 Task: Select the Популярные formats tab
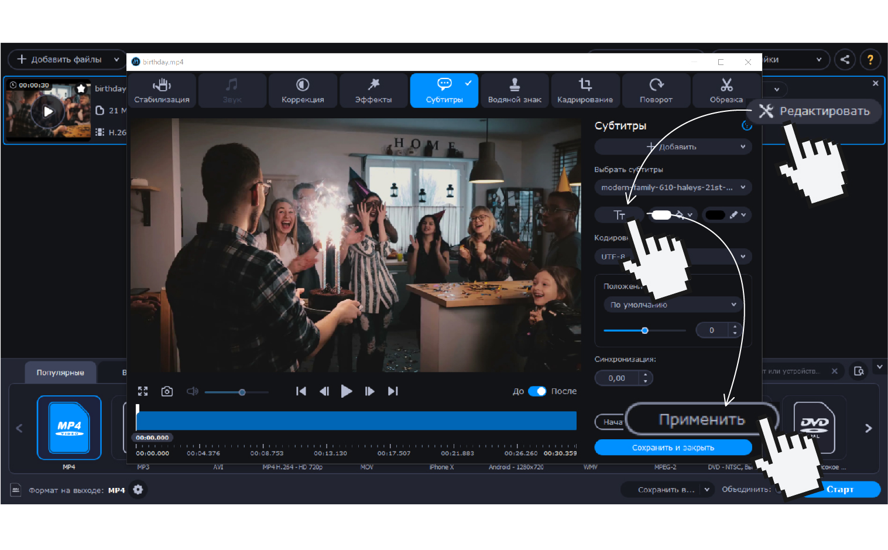coord(60,373)
